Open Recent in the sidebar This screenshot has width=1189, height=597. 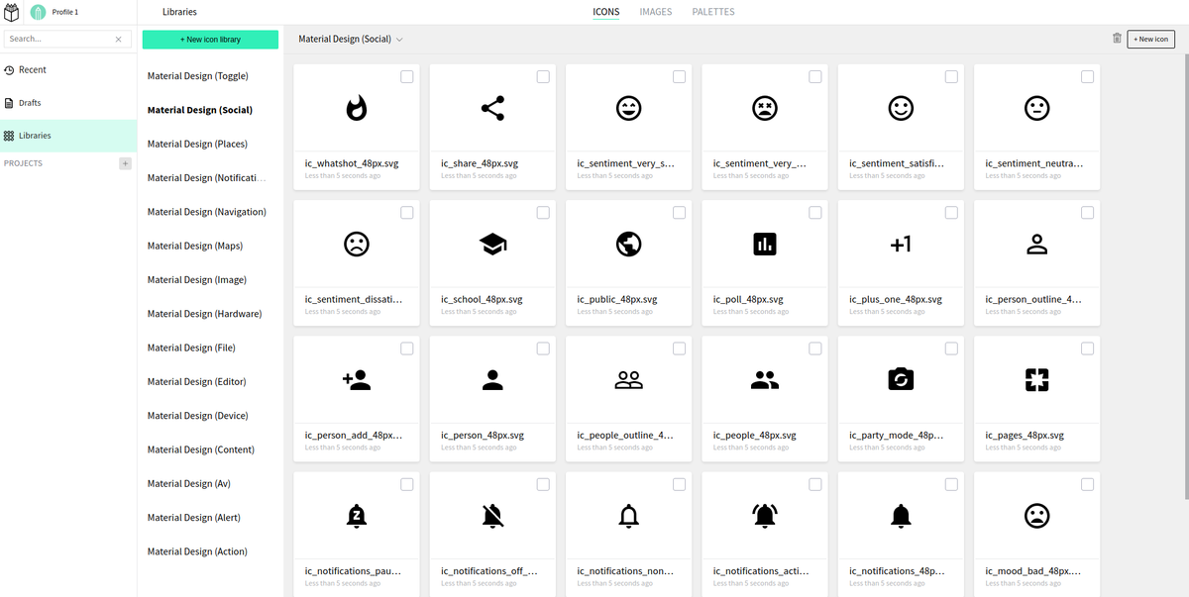point(68,70)
